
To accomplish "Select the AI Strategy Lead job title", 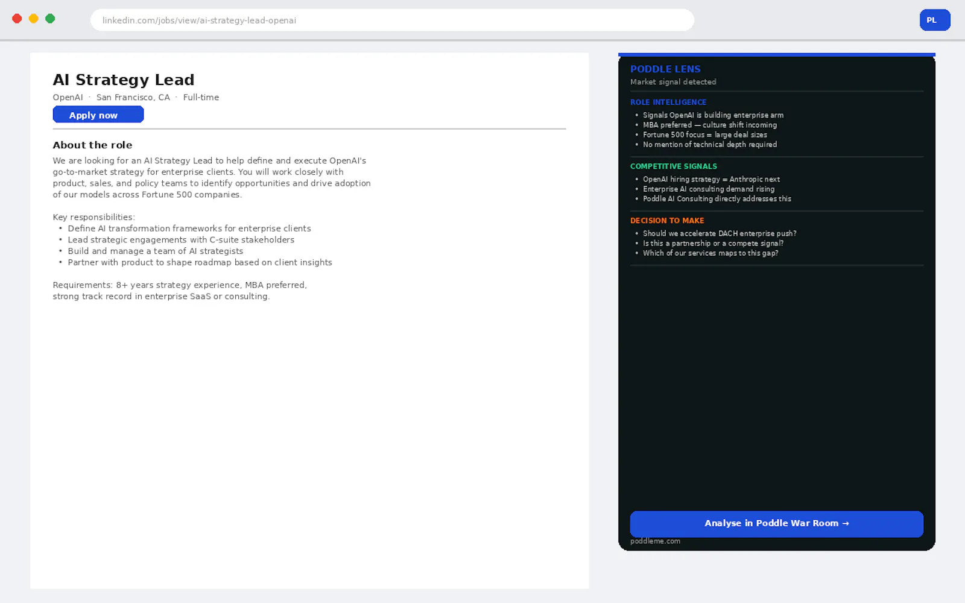I will 124,80.
